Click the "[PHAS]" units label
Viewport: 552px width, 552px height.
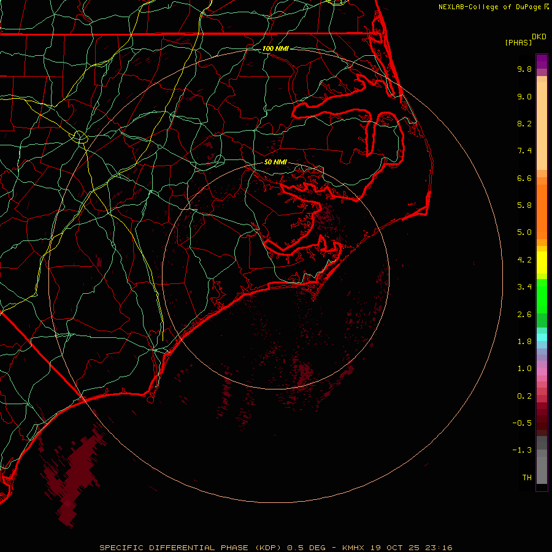(518, 43)
